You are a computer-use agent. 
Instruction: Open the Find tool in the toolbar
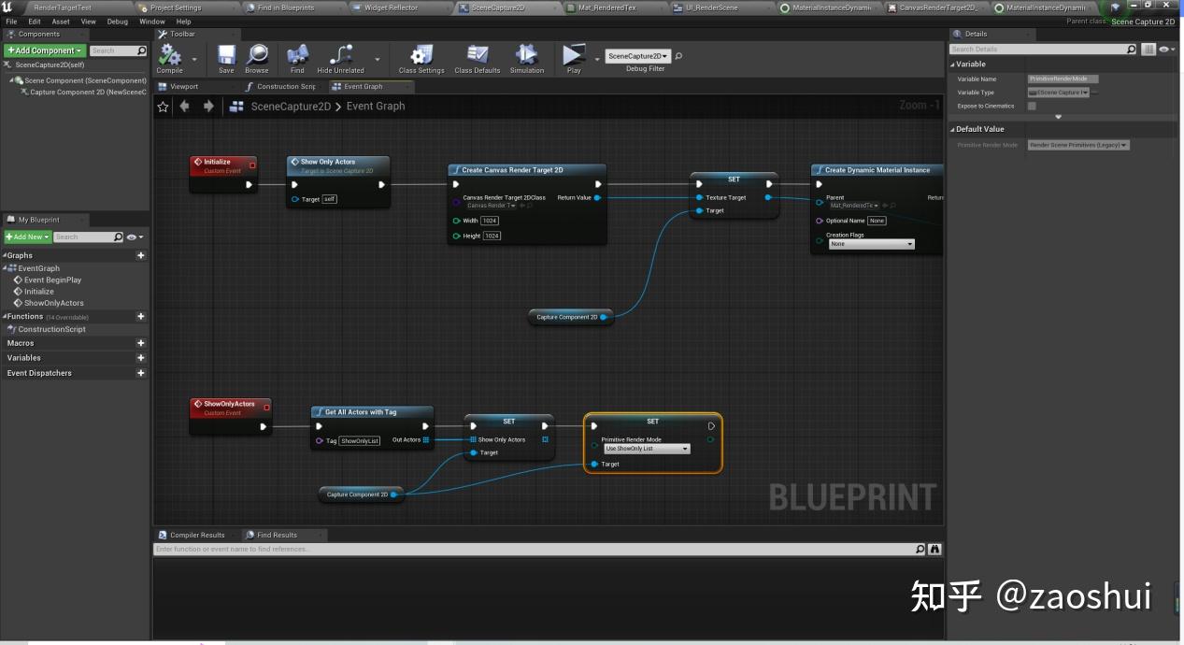coord(297,57)
